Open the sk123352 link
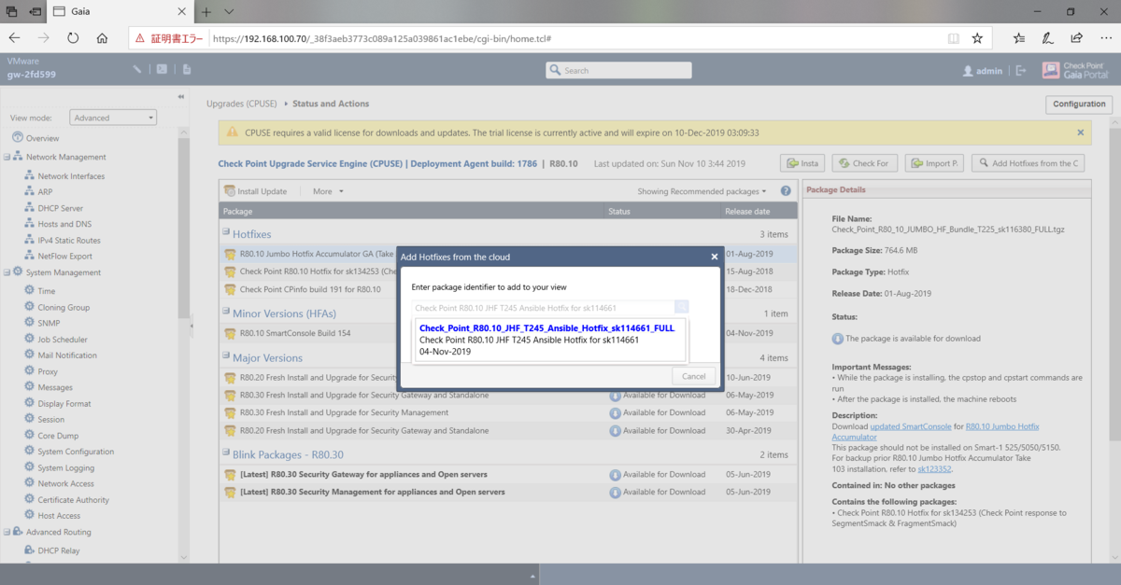 tap(934, 469)
